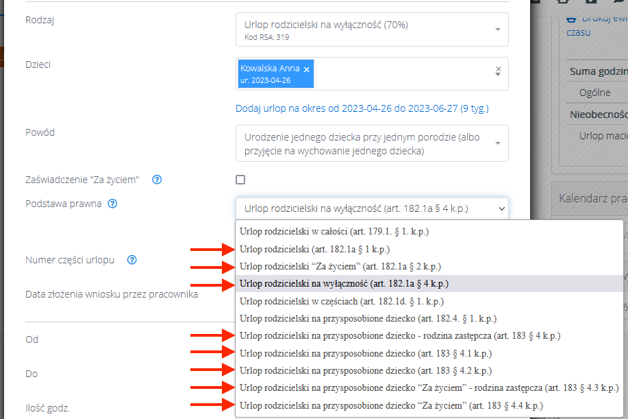Show help for Numer części urlopu

(x=133, y=260)
